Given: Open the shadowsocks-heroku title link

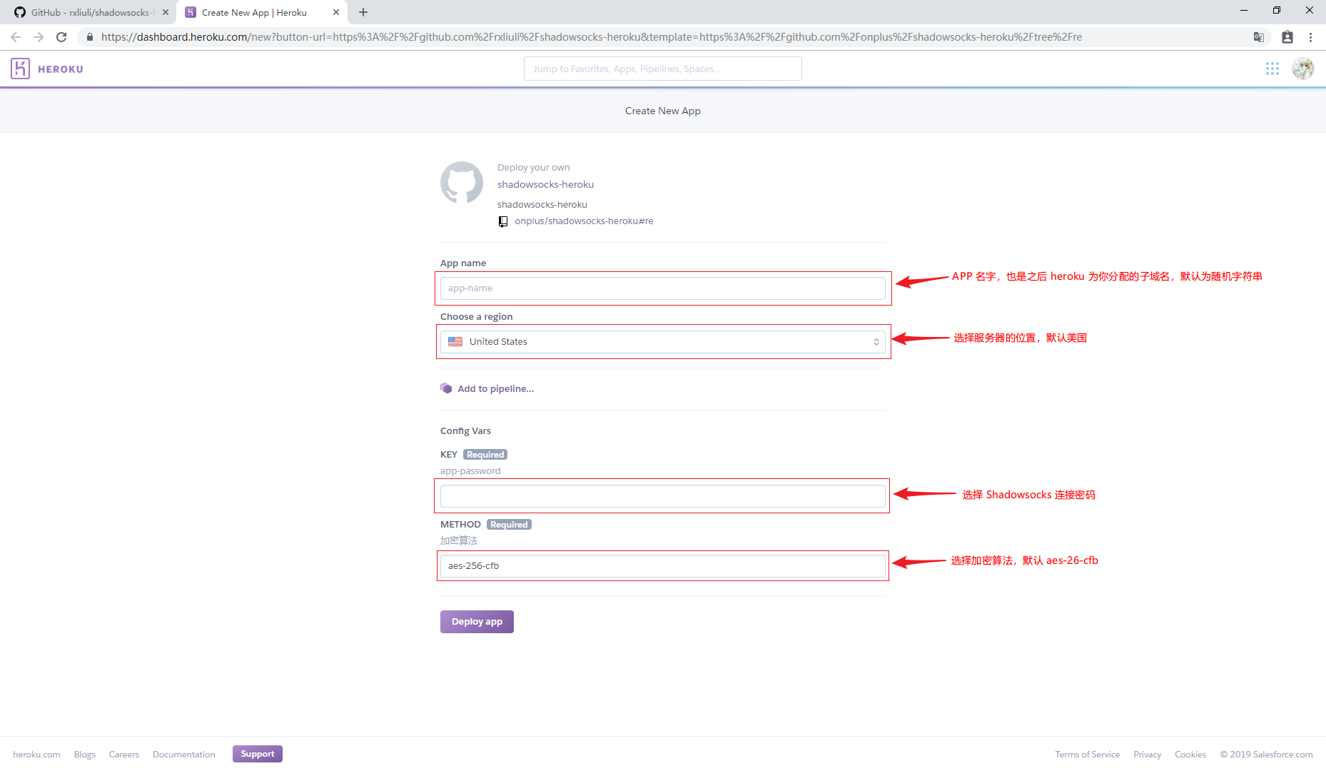Looking at the screenshot, I should pyautogui.click(x=545, y=185).
